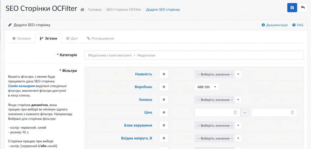
Task: Switch to the Дані tab
Action: (x=72, y=38)
